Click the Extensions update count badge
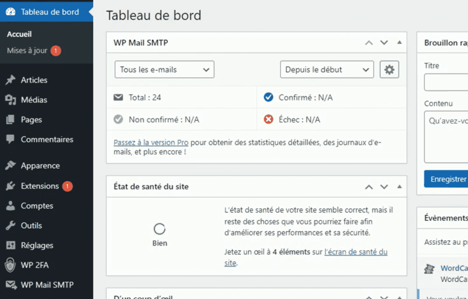Image resolution: width=468 pixels, height=299 pixels. pyautogui.click(x=68, y=186)
